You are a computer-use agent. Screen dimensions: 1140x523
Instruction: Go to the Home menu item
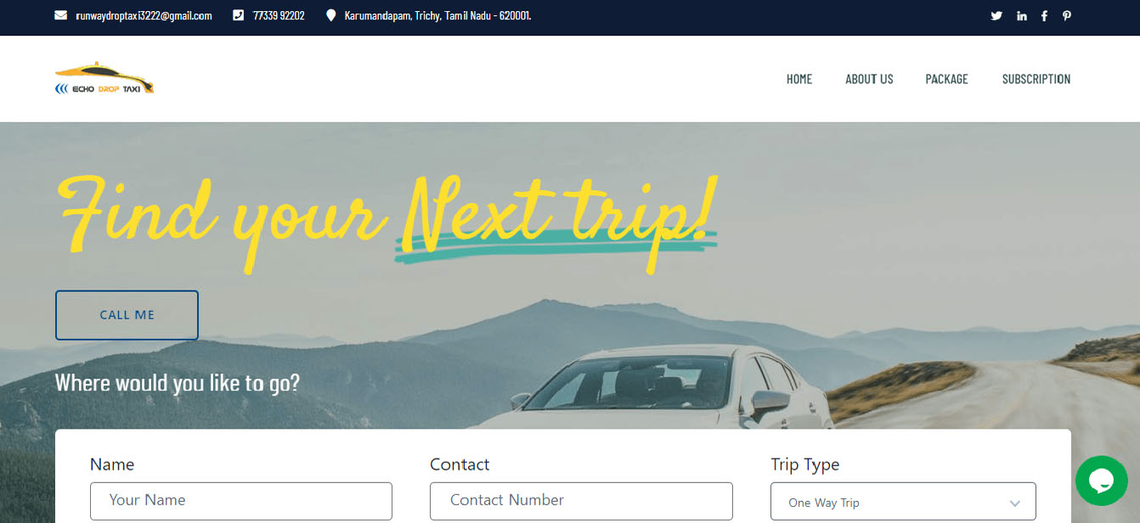799,79
